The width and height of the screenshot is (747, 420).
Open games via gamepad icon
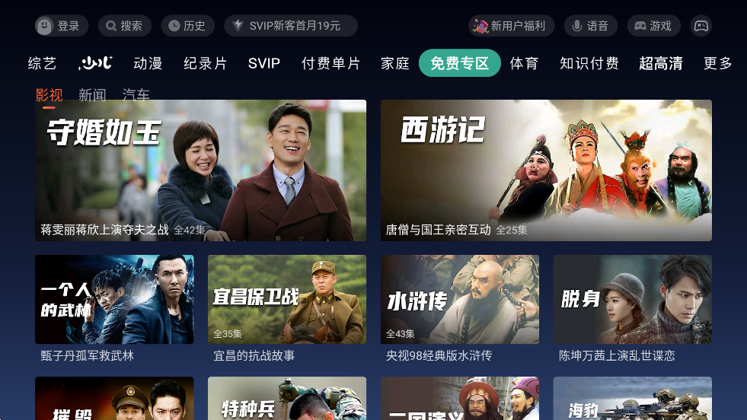(640, 26)
